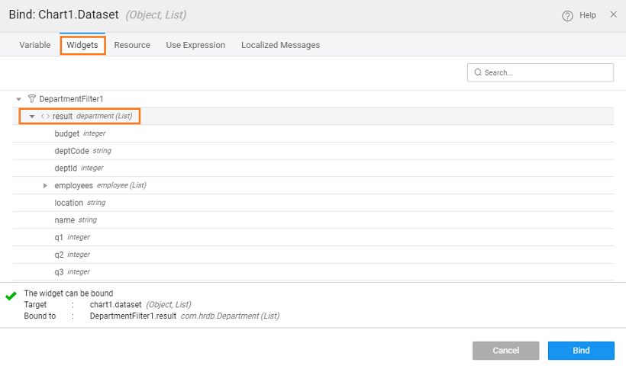
Task: Focus the Search input field
Action: (546, 72)
